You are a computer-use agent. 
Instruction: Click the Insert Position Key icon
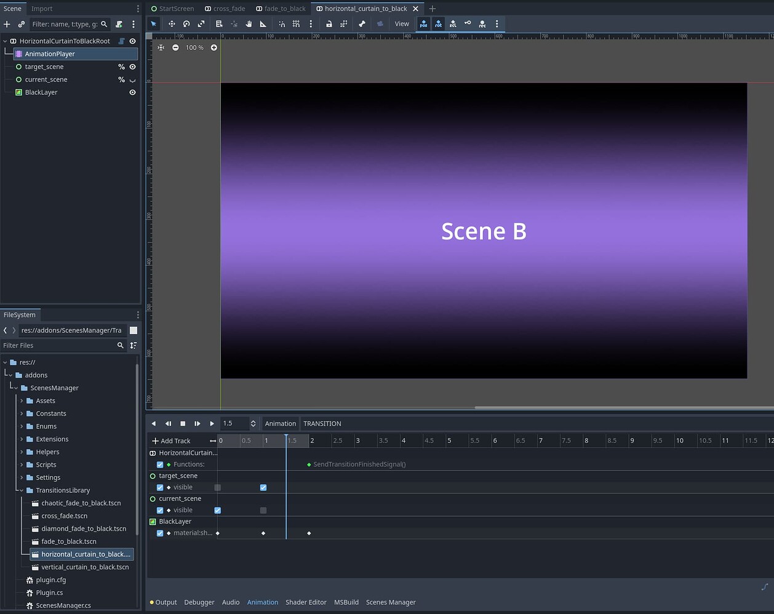(x=423, y=23)
